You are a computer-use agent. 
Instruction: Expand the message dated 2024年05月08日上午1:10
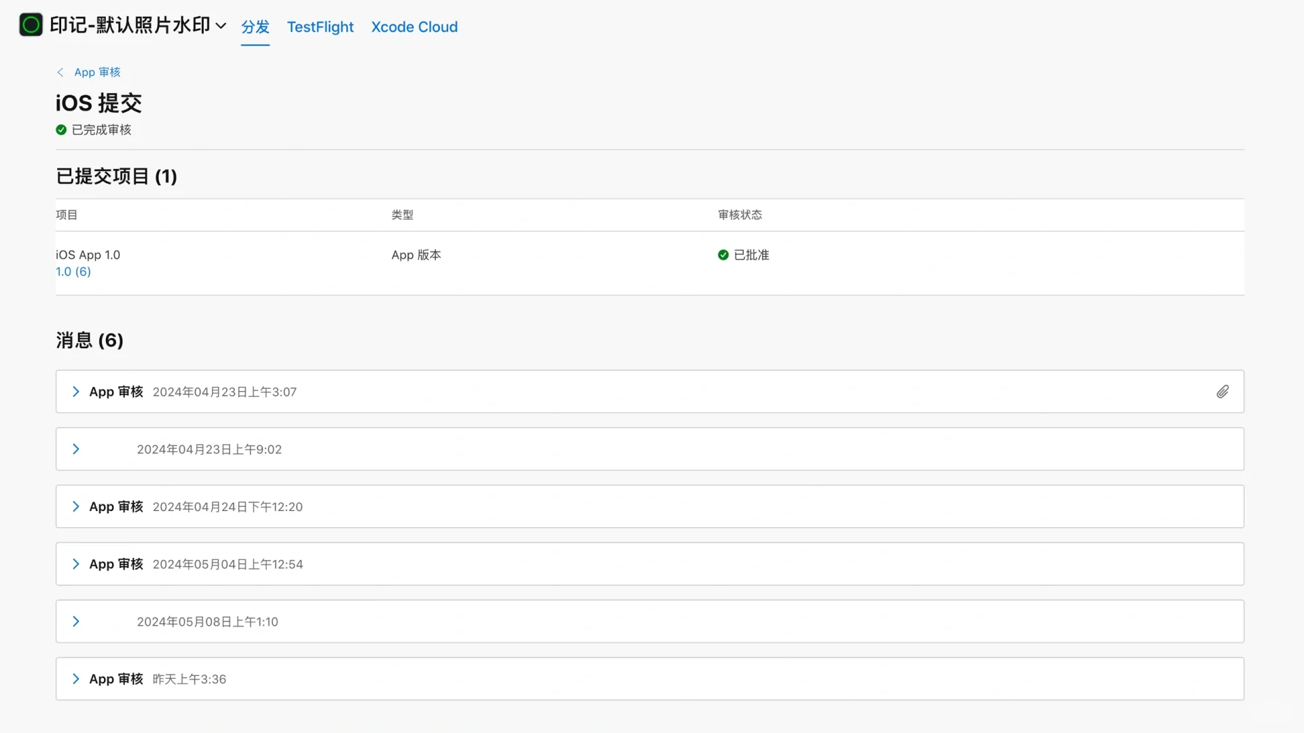click(76, 622)
